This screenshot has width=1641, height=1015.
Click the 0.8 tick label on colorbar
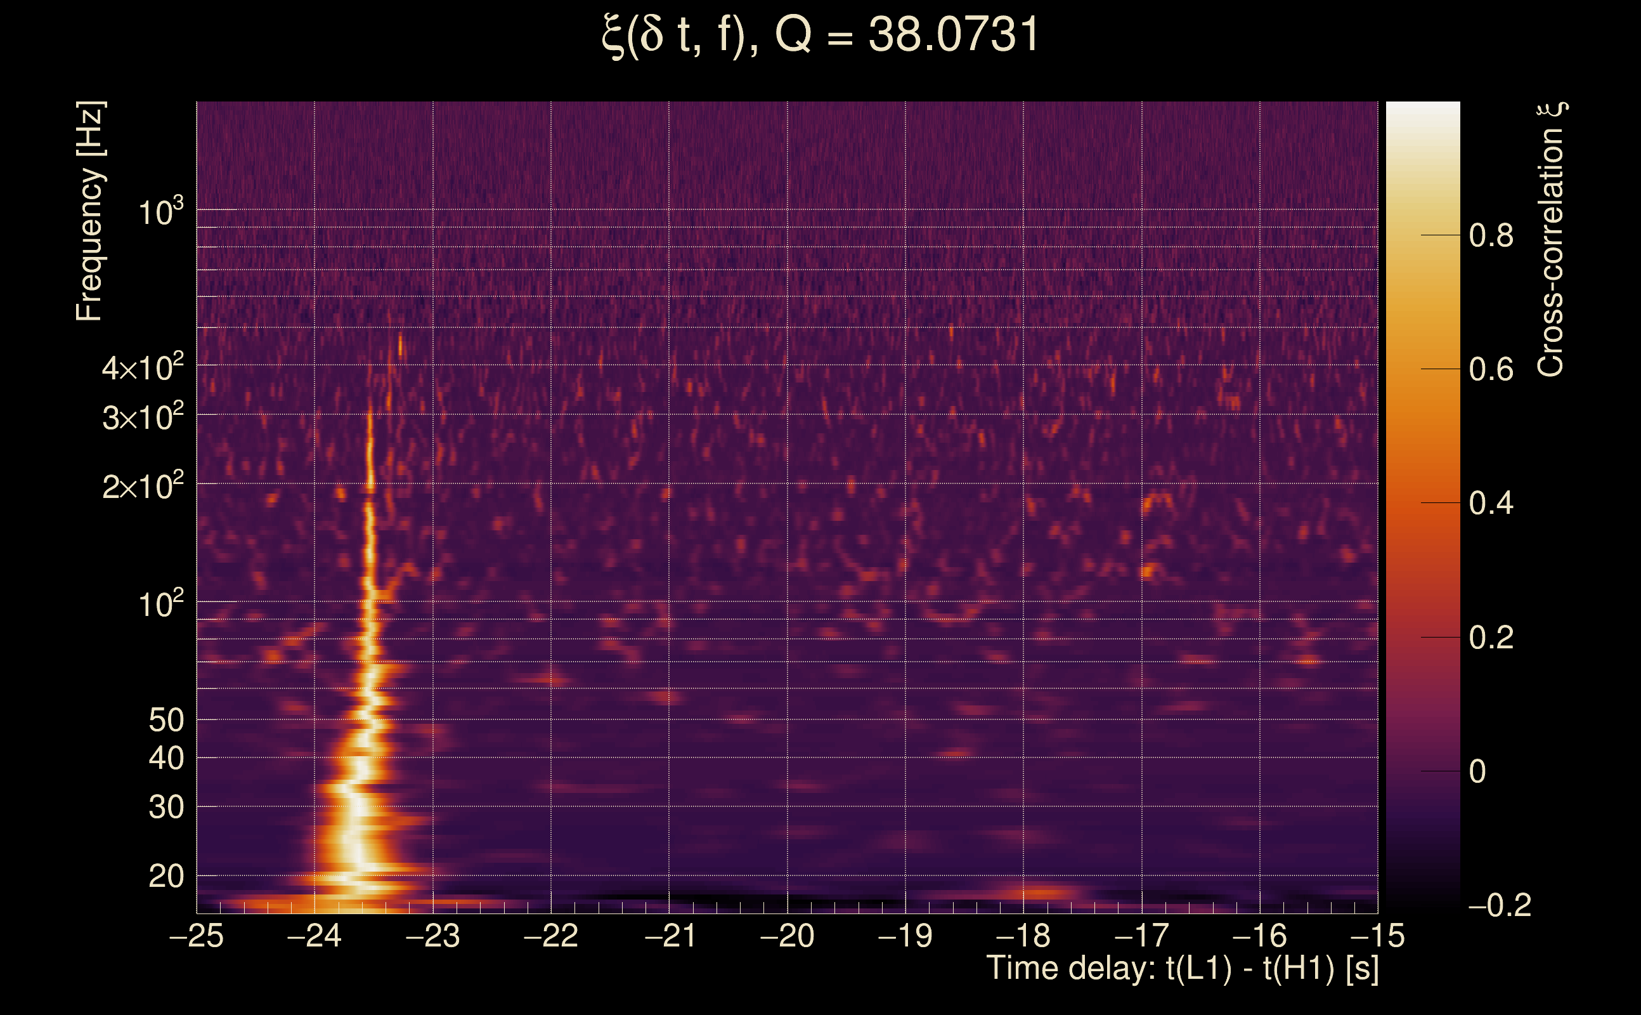point(1491,235)
